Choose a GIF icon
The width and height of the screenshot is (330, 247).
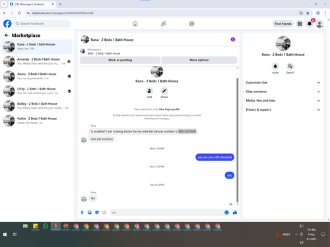pos(104,212)
